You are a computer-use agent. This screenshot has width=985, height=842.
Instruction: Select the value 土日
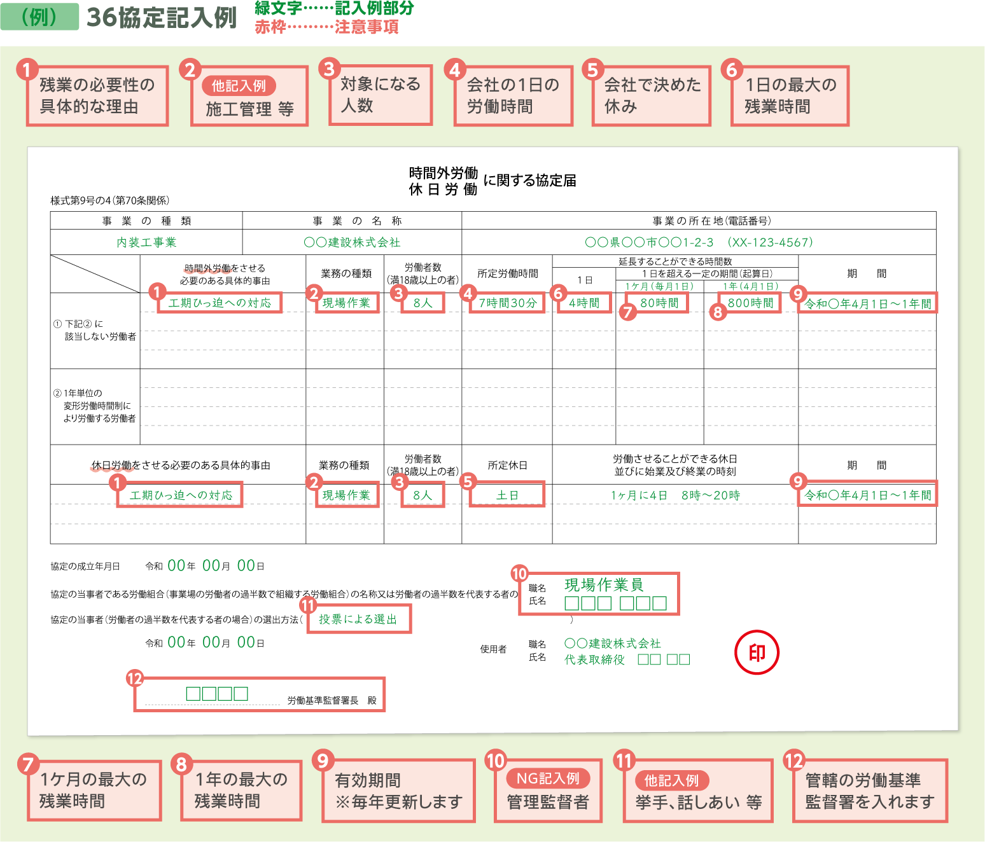click(x=507, y=495)
